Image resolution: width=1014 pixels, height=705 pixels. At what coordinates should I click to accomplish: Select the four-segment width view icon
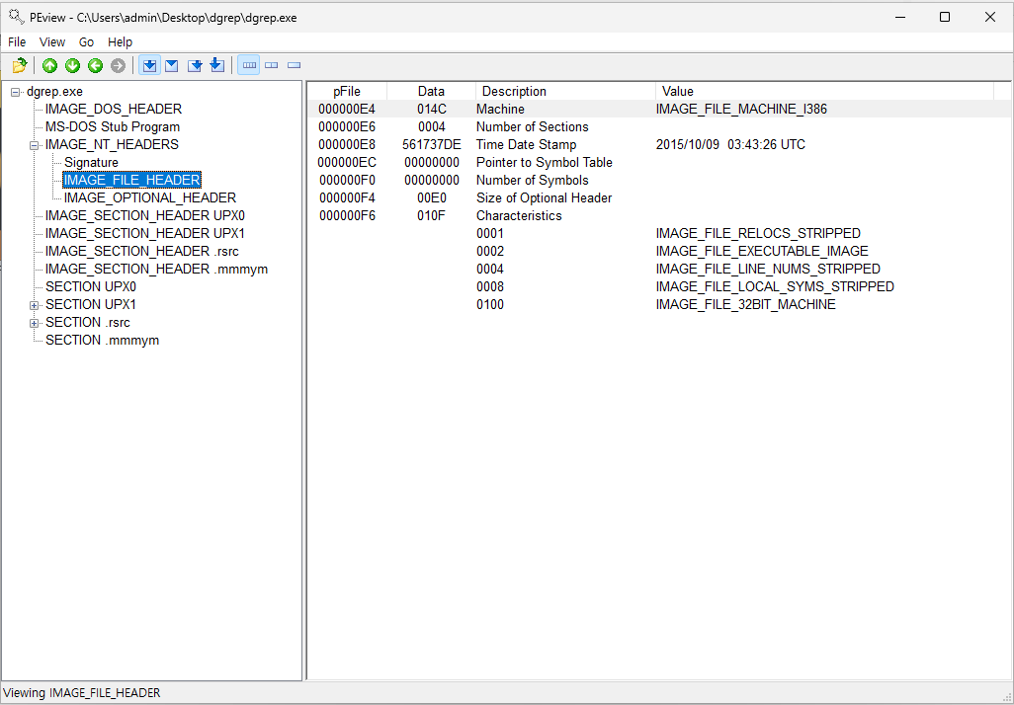coord(249,65)
